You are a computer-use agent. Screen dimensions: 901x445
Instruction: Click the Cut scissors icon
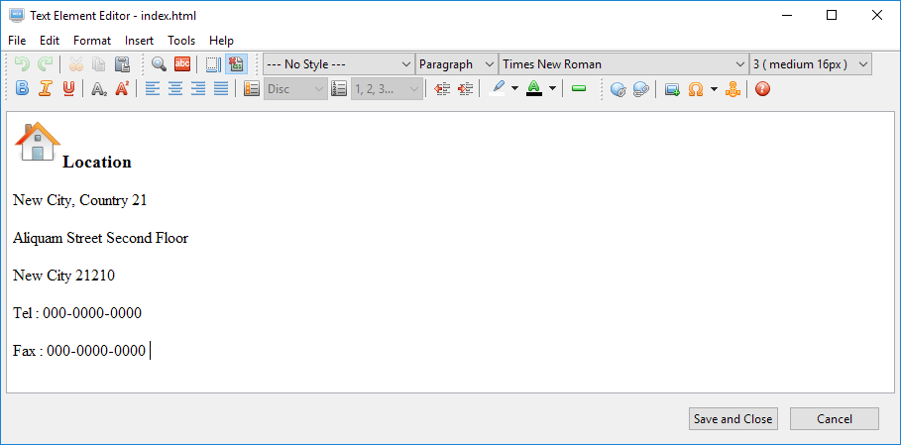(x=76, y=64)
